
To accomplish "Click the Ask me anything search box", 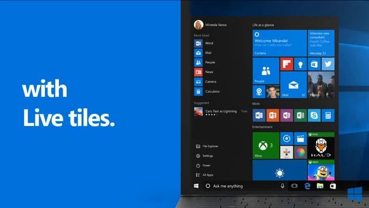I will pyautogui.click(x=244, y=186).
